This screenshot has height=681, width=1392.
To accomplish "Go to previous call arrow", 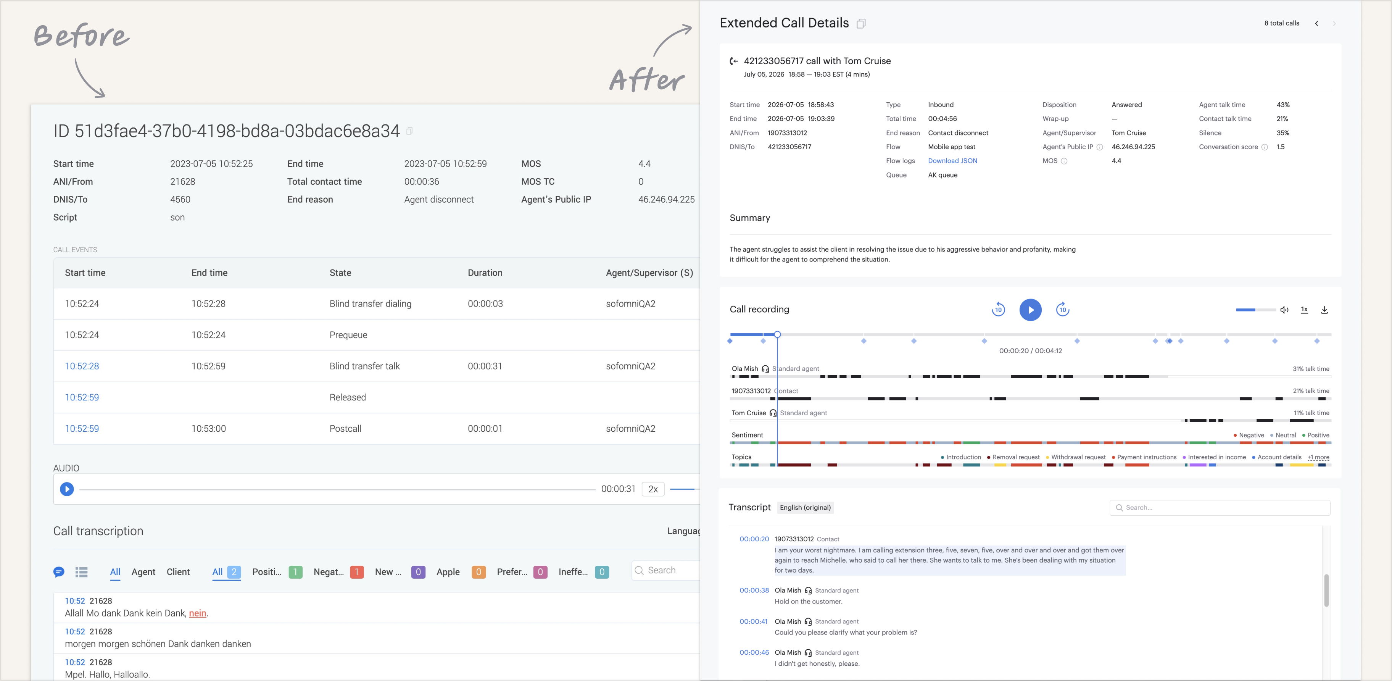I will tap(1317, 23).
